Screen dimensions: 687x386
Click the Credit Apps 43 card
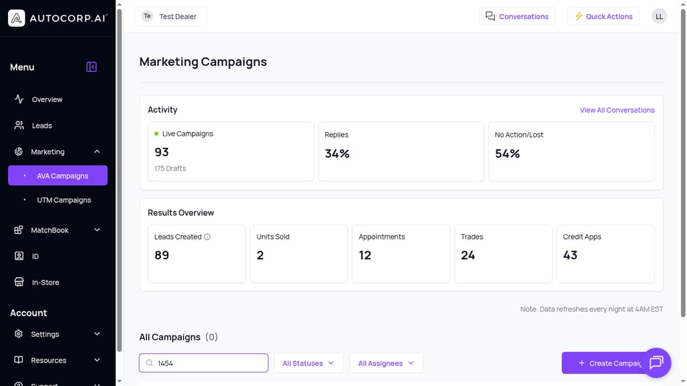[x=606, y=254]
